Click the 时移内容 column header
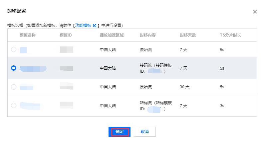Viewport: 264px width, 143px height. [148, 35]
